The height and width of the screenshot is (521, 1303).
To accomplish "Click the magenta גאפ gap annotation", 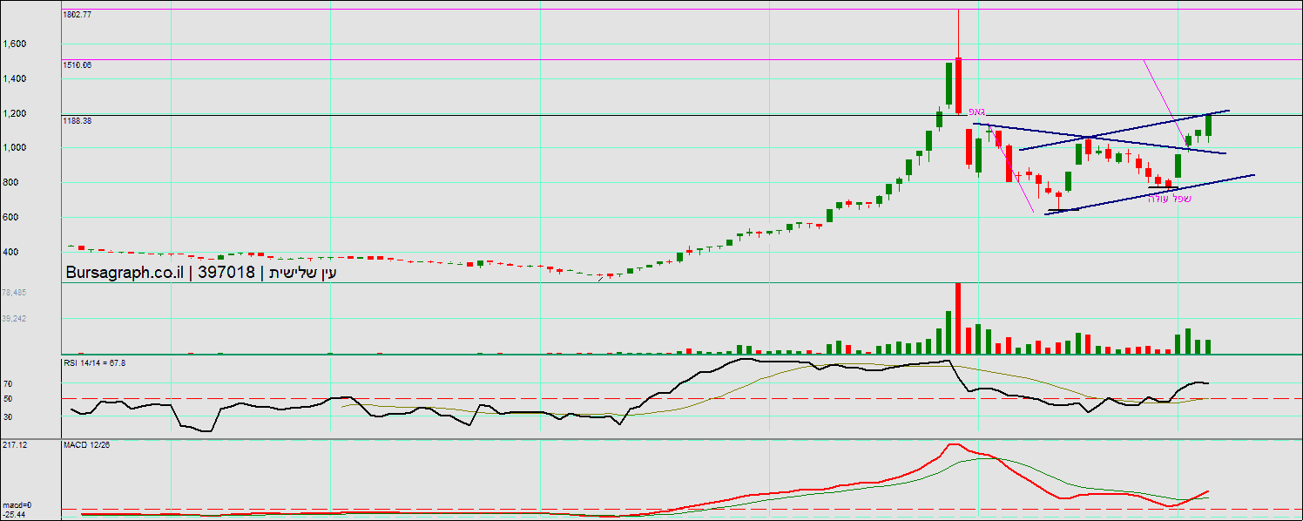I will (976, 112).
